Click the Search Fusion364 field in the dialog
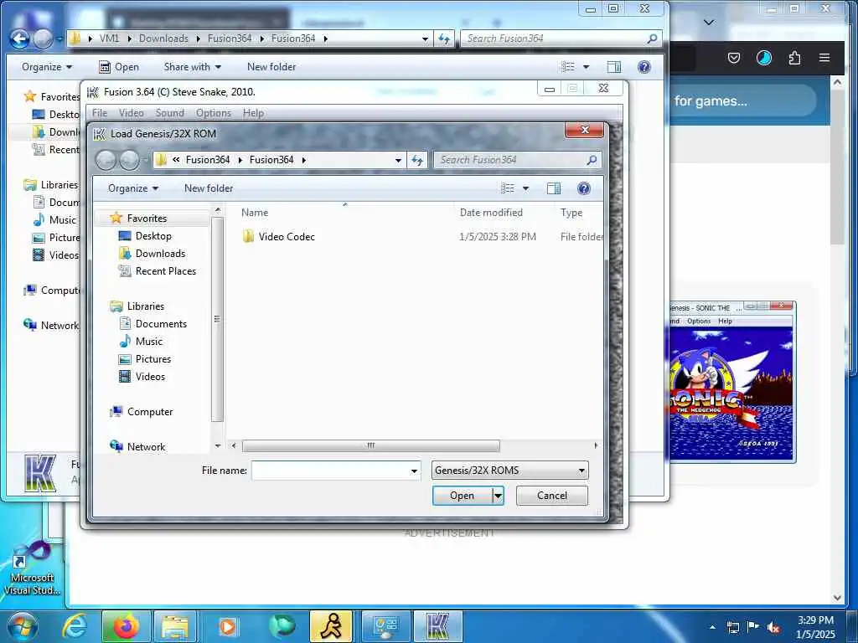The width and height of the screenshot is (858, 643). [509, 160]
